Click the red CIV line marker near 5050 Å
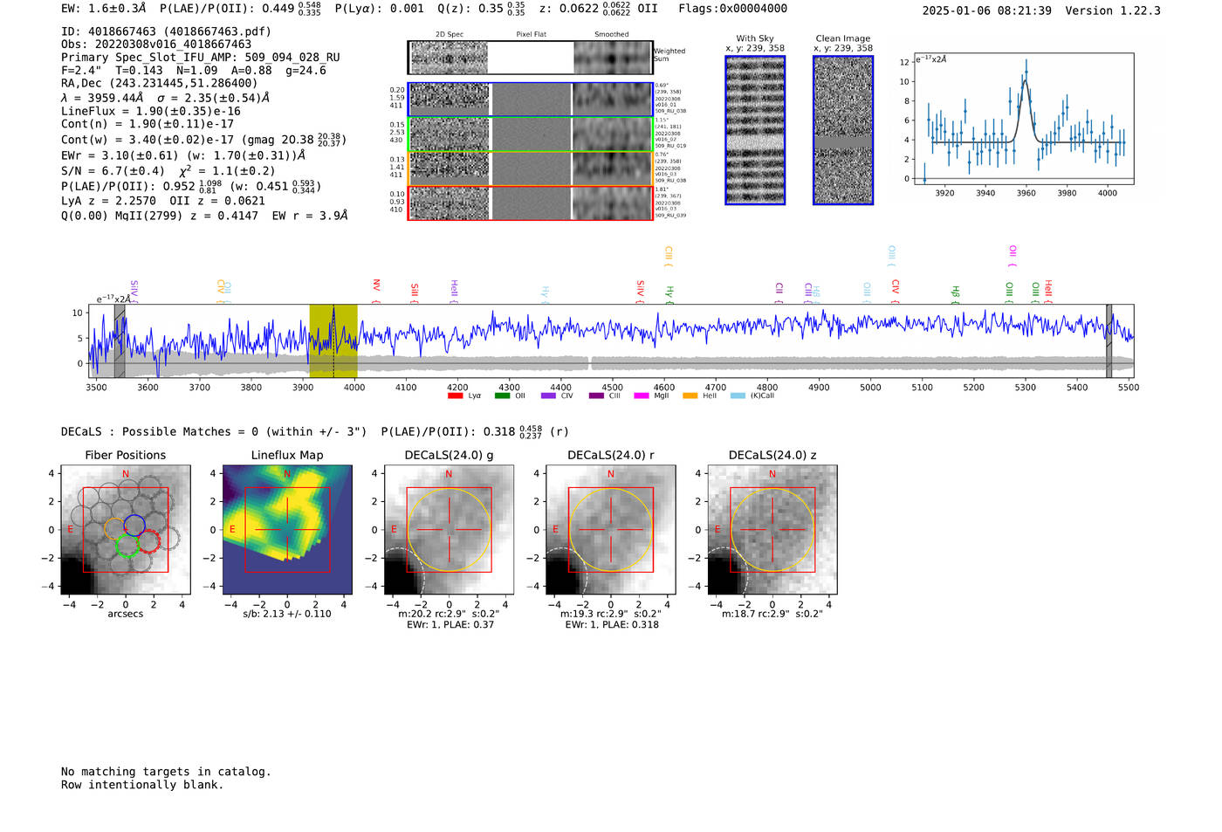This screenshot has width=1222, height=832. [x=896, y=290]
